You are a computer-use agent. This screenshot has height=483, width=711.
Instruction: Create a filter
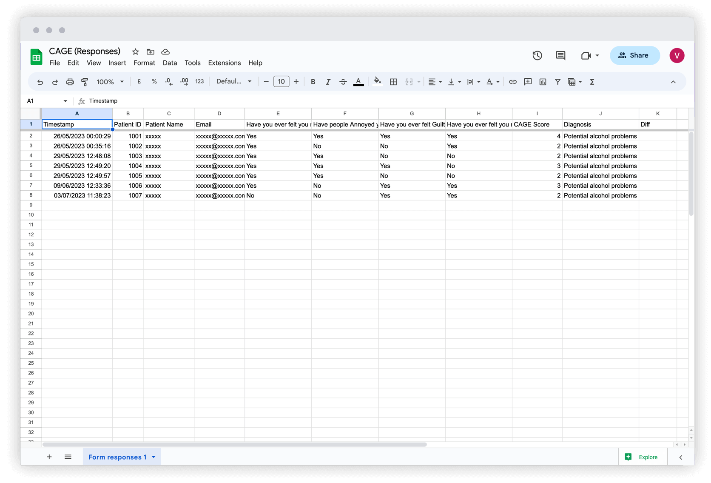click(557, 81)
